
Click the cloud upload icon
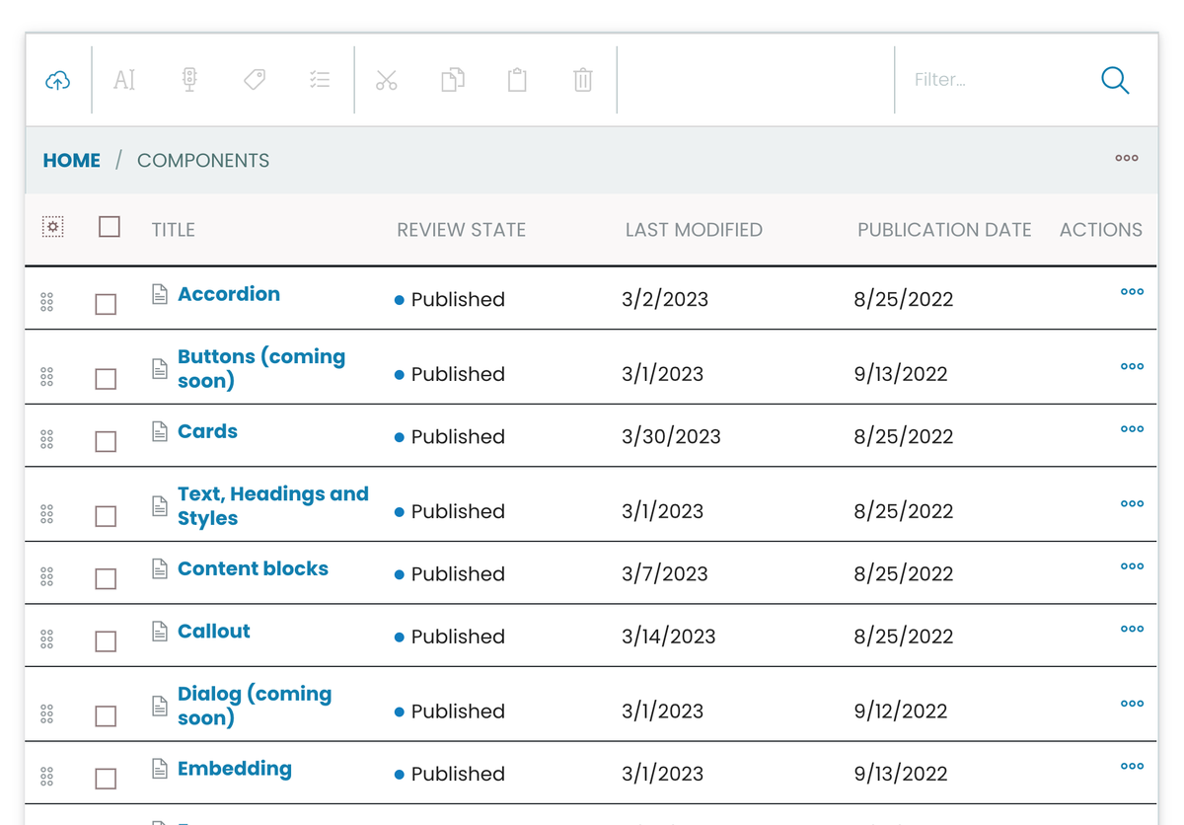click(x=58, y=80)
